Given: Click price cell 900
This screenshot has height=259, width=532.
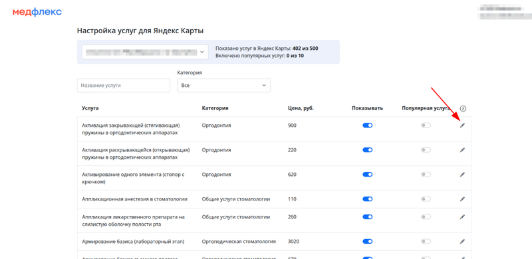Looking at the screenshot, I should [x=292, y=126].
